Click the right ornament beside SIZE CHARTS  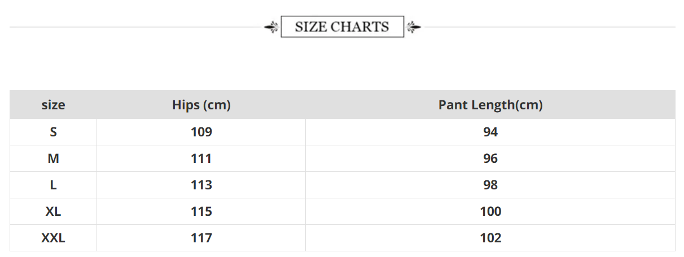(414, 26)
